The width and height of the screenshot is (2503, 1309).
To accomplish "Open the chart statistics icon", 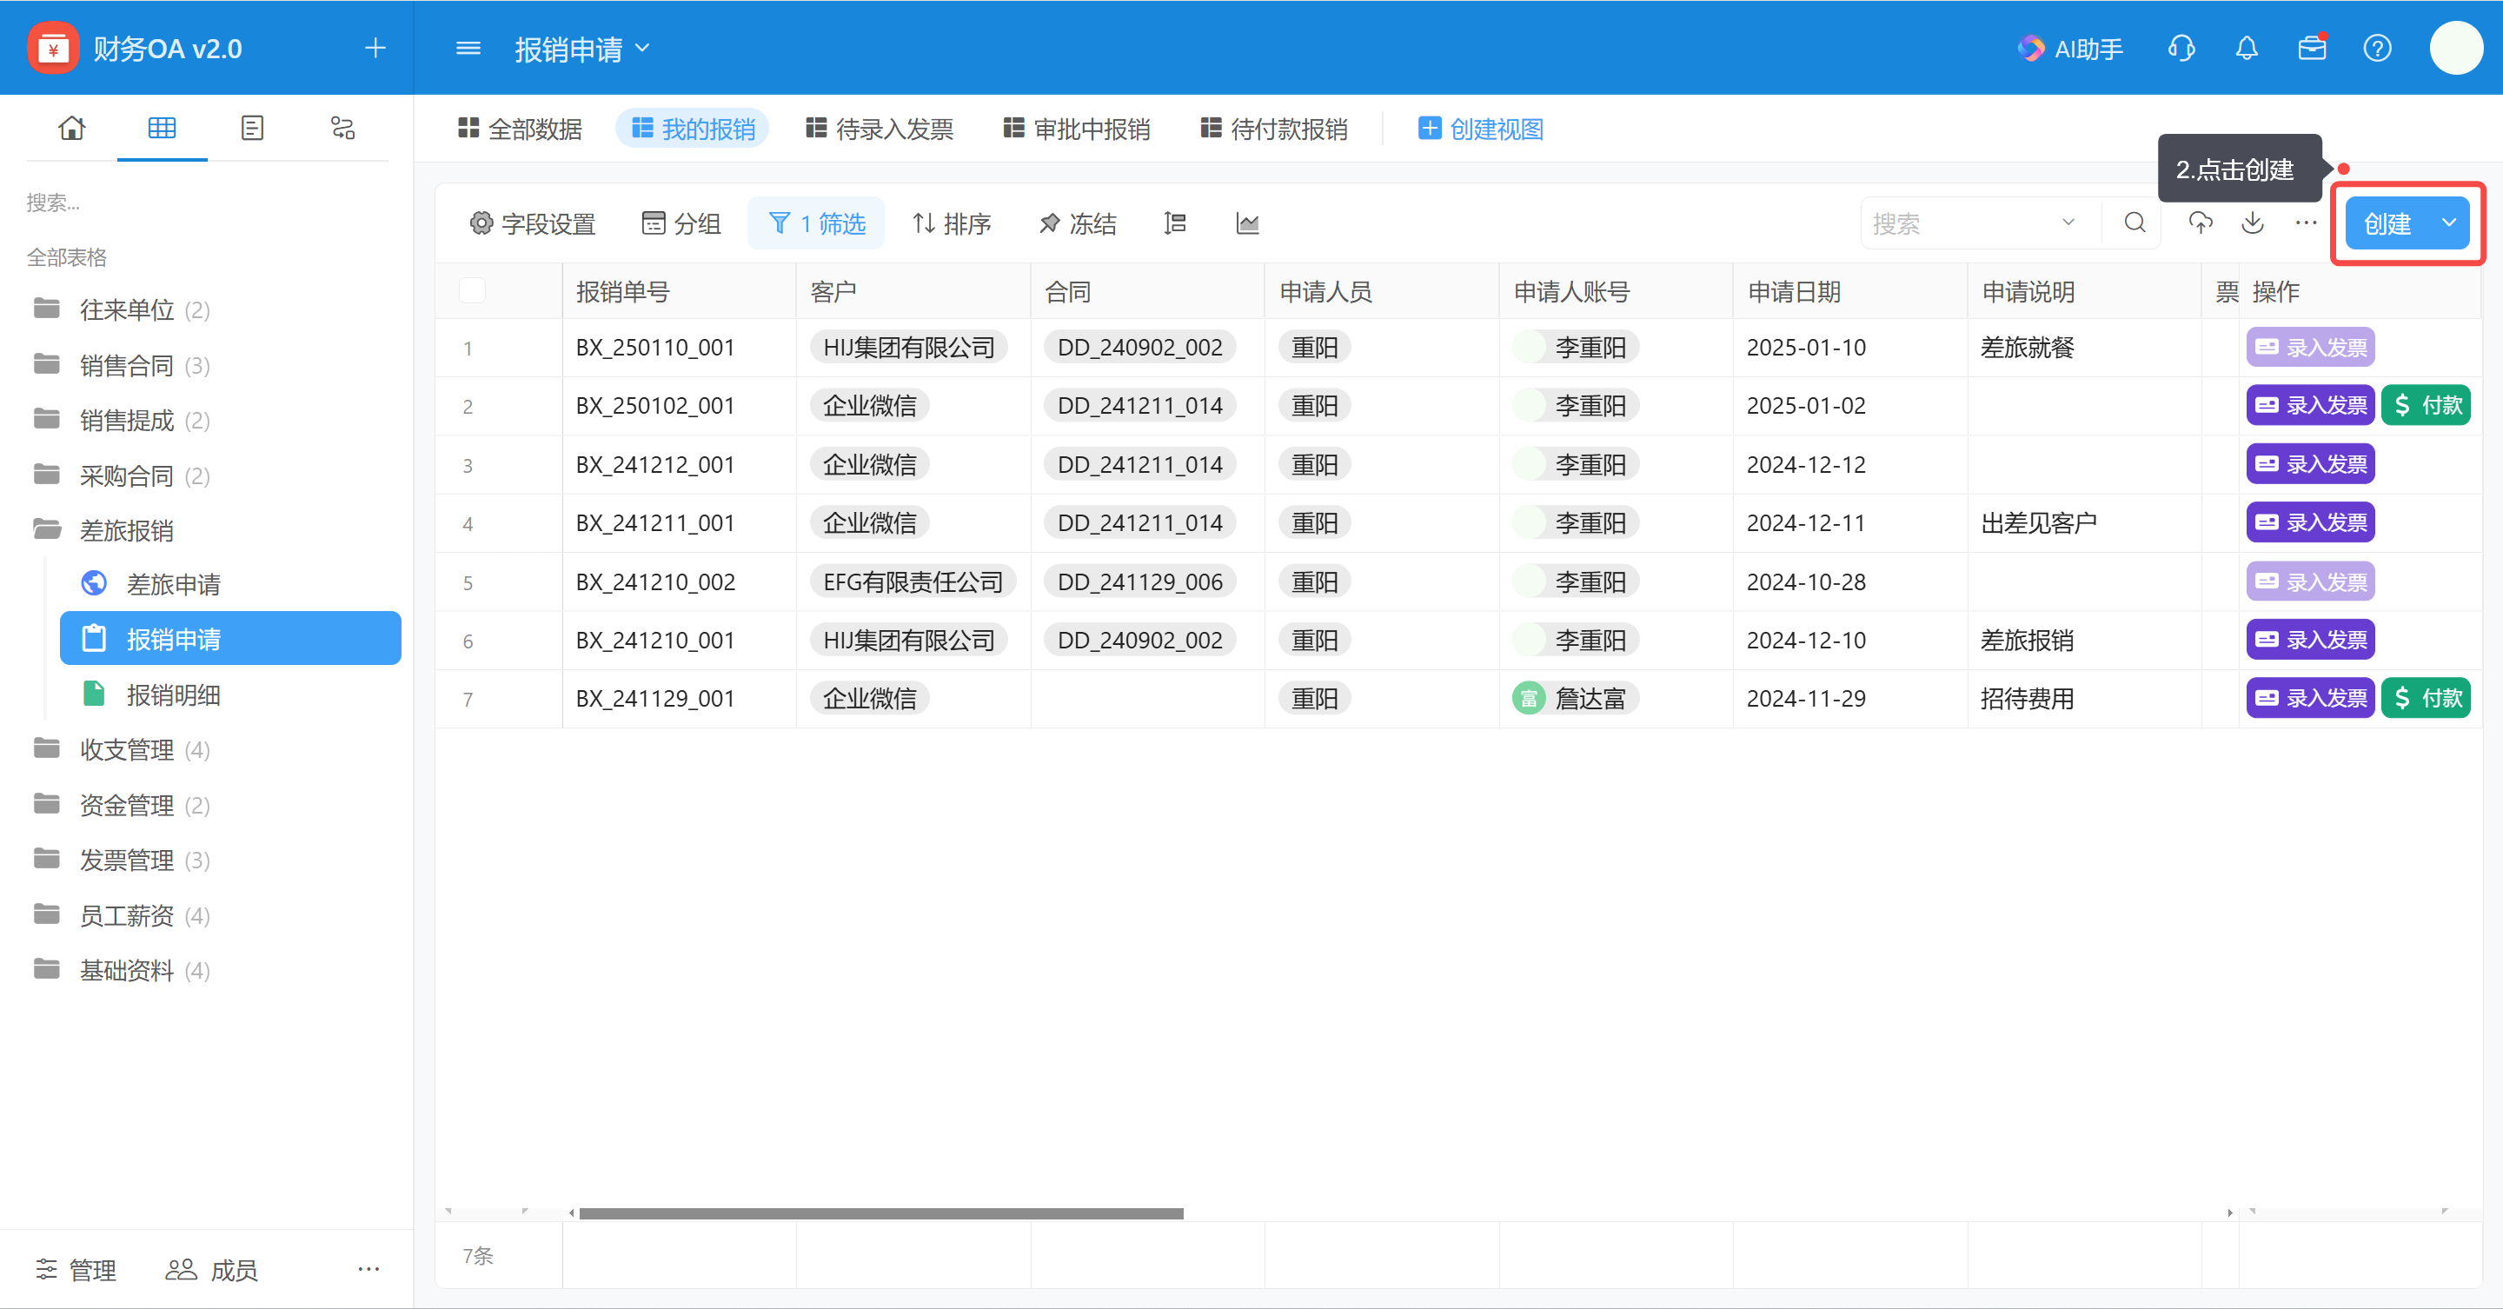I will coord(1248,223).
